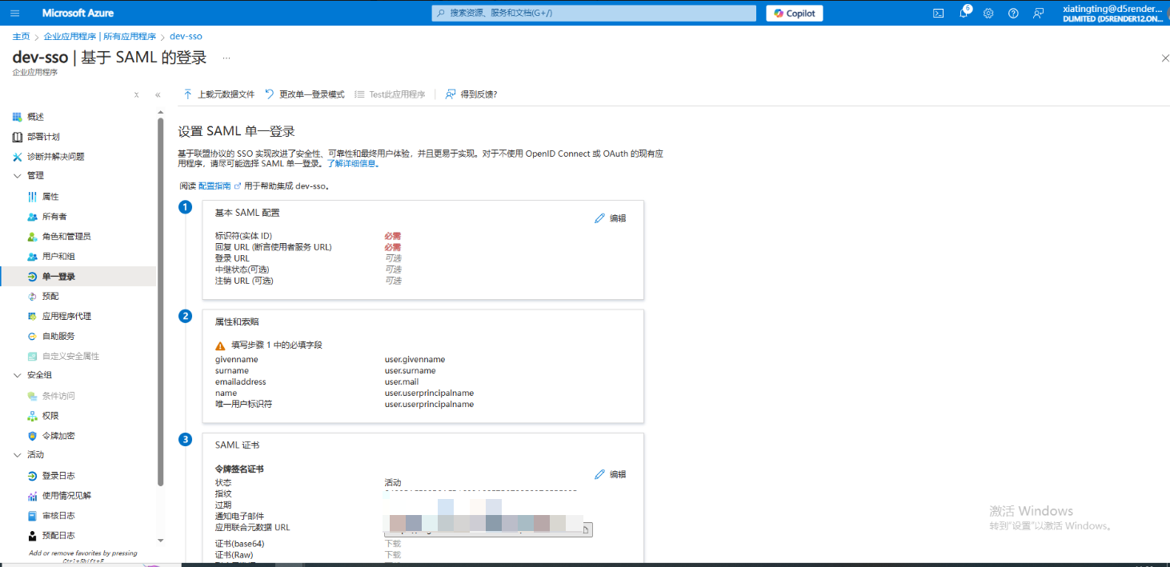Open Cloud Shell from the top bar
Image resolution: width=1170 pixels, height=567 pixels.
[939, 13]
